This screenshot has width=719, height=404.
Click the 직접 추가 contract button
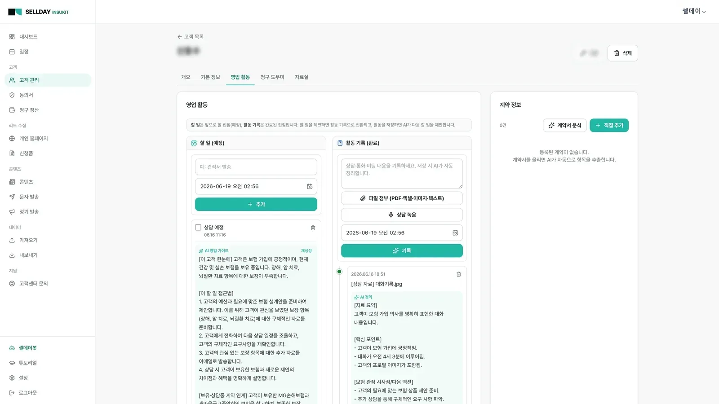pos(609,125)
